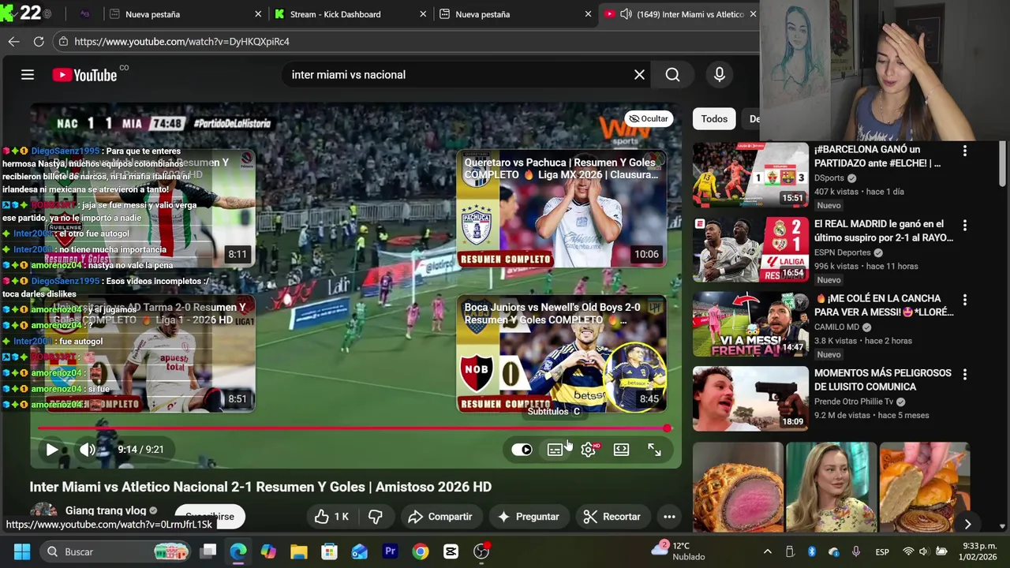Open the AD Tarma 2-0 Resumen end-screen video
1010x568 pixels.
[150, 354]
